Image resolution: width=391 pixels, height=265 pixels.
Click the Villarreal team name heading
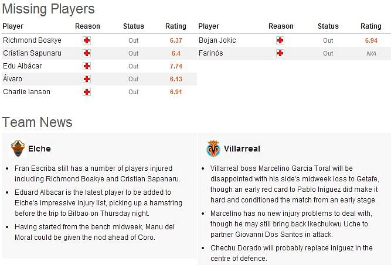click(x=242, y=149)
